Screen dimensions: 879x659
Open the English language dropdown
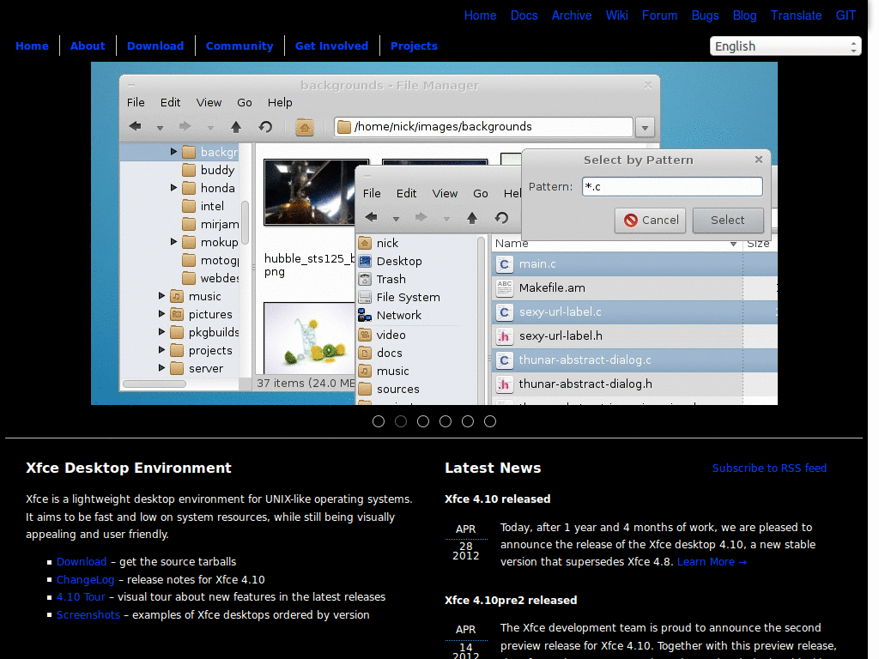pyautogui.click(x=785, y=46)
